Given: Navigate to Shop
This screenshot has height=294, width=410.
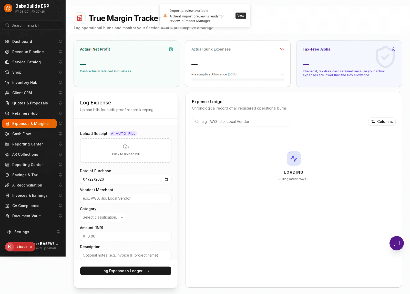Looking at the screenshot, I should pos(29,72).
